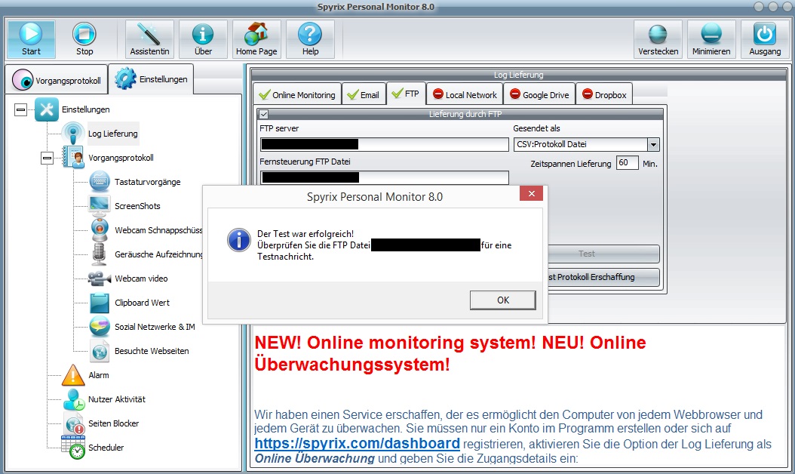The height and width of the screenshot is (474, 795).
Task: Select the ScreenShots monitor icon
Action: [100, 205]
